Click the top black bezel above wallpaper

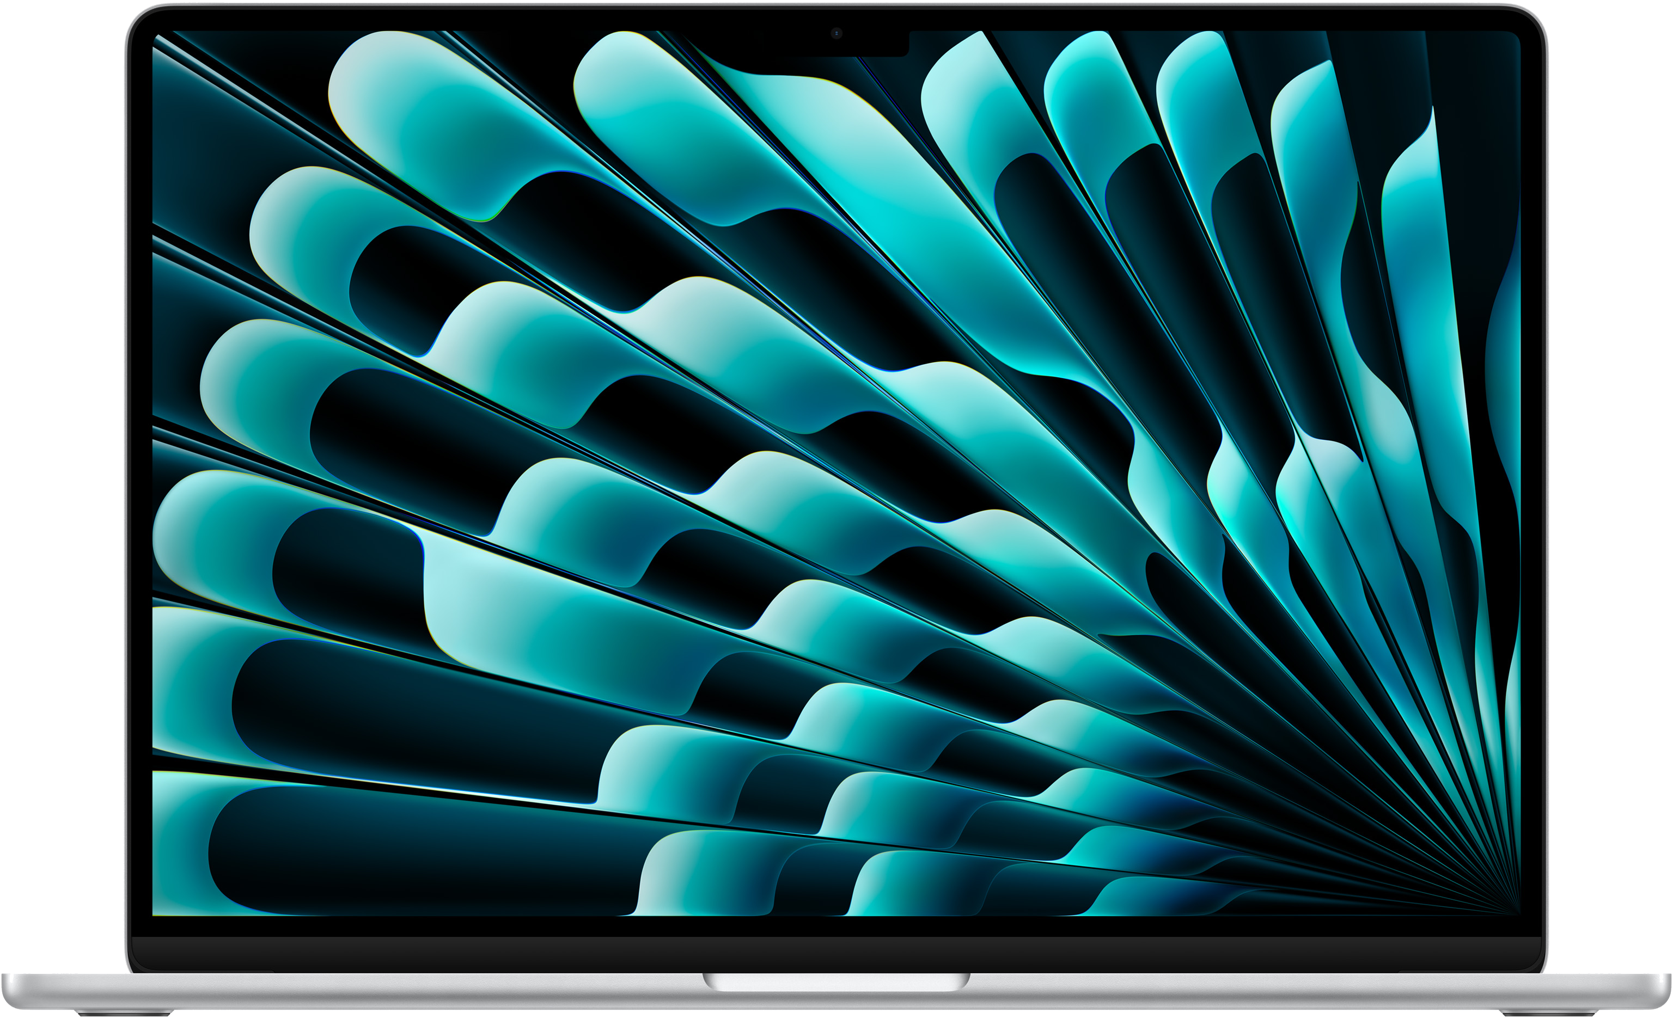click(475, 20)
